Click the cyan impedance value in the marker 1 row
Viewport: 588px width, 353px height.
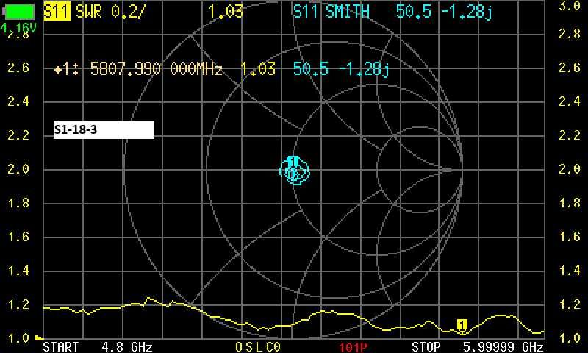click(340, 69)
